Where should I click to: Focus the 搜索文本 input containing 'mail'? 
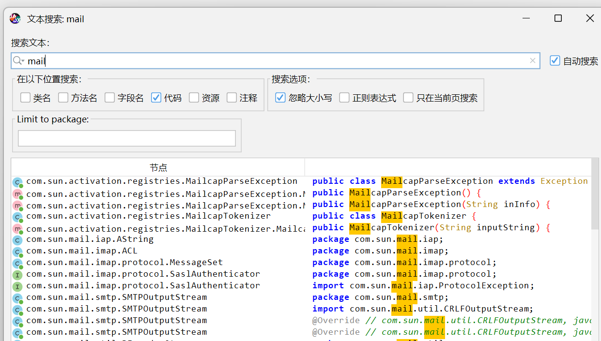coord(276,60)
